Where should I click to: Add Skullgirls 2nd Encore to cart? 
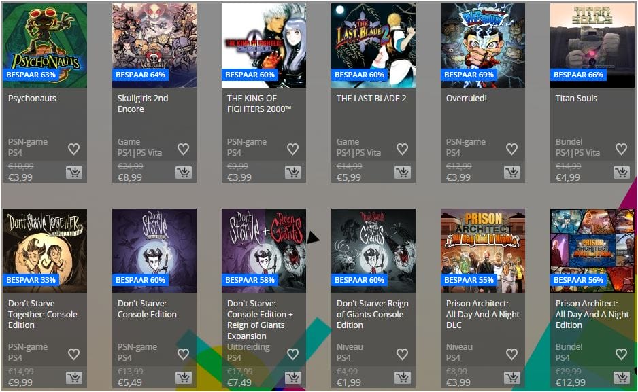point(184,173)
